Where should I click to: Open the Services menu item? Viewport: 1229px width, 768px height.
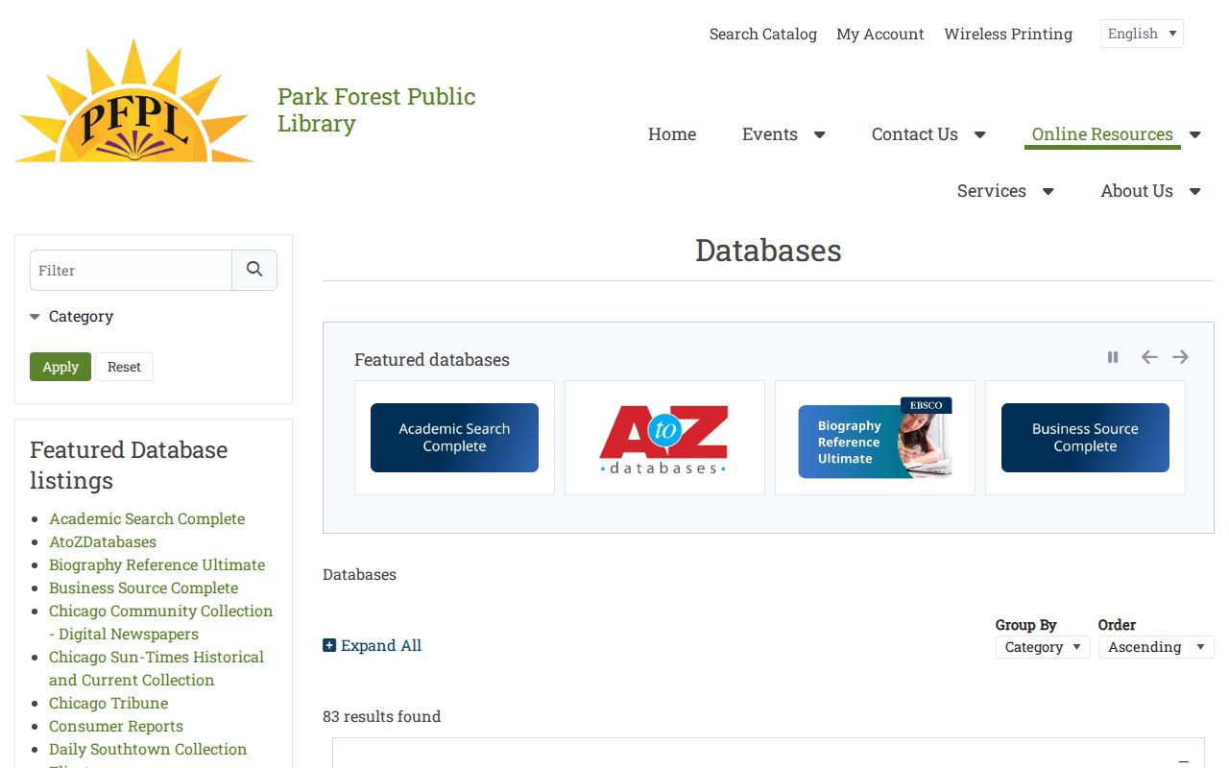pyautogui.click(x=992, y=191)
